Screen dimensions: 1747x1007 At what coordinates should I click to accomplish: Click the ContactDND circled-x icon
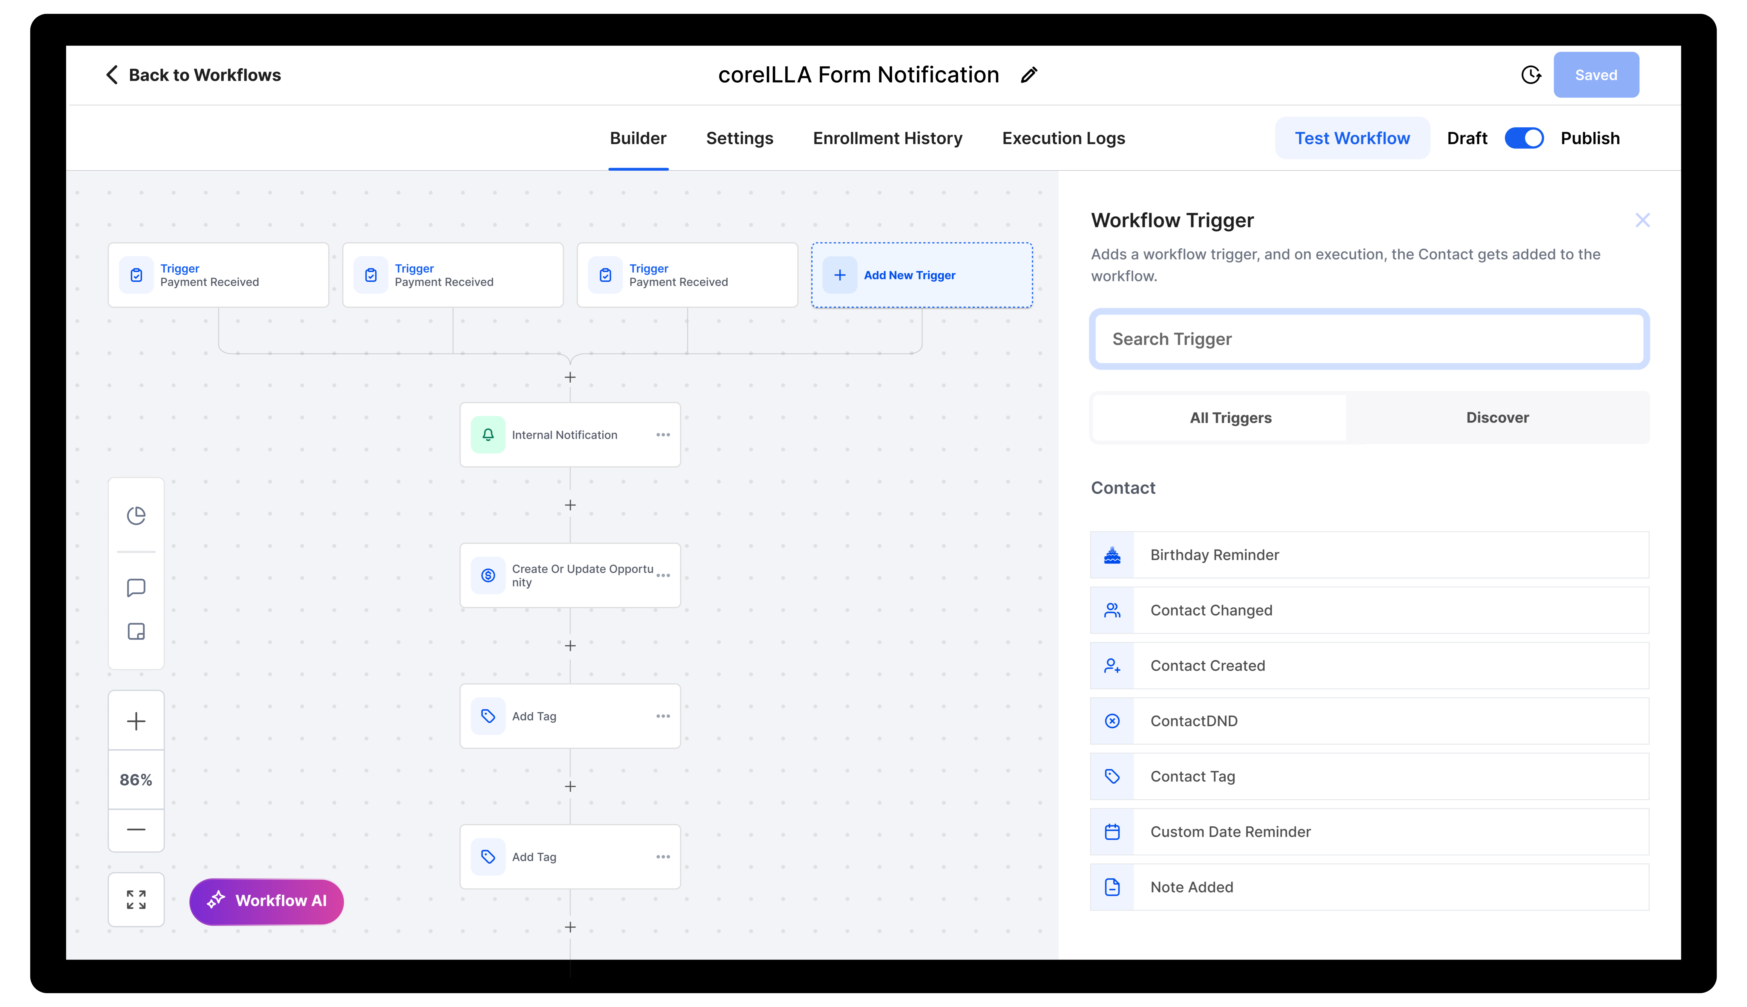tap(1112, 721)
